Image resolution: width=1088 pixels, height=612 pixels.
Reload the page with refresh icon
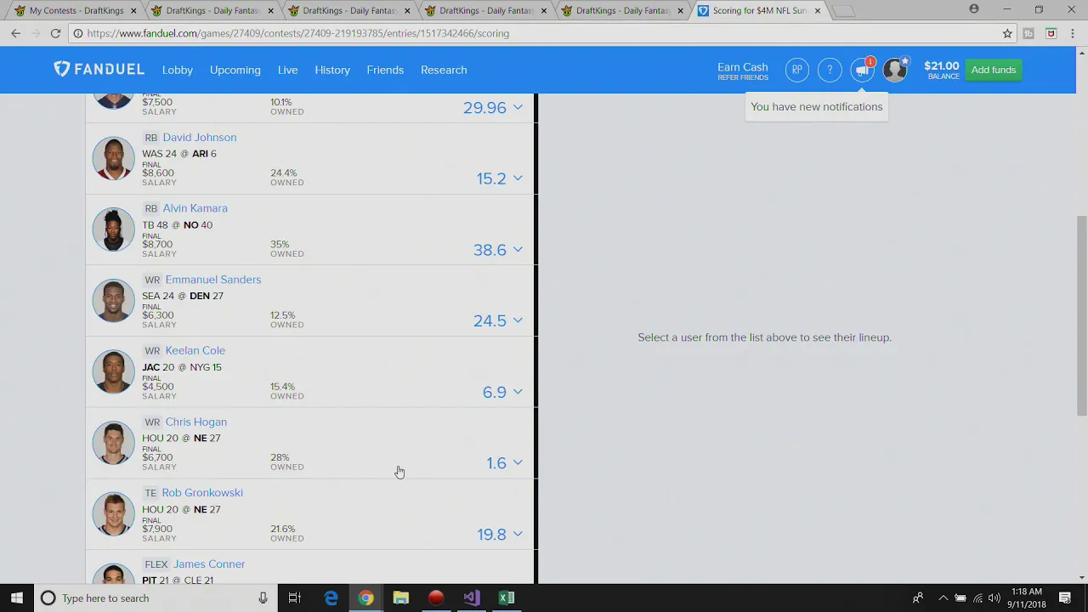(x=55, y=33)
